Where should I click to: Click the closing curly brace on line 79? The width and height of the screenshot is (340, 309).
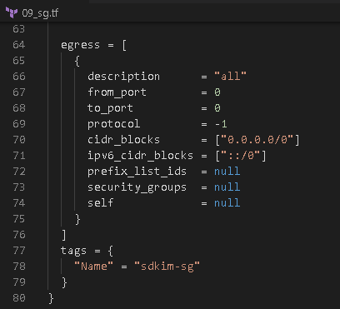click(x=64, y=282)
